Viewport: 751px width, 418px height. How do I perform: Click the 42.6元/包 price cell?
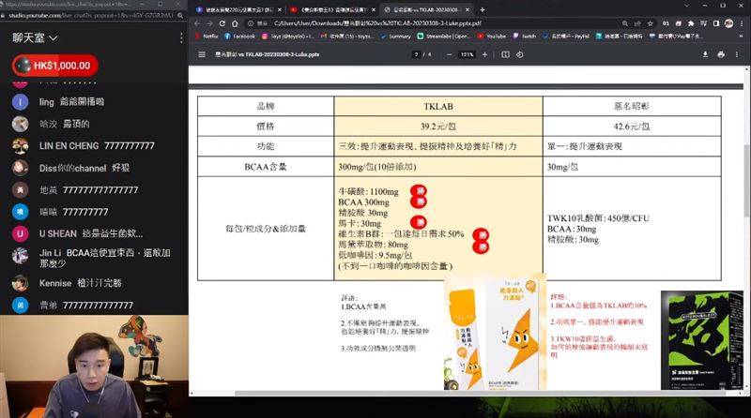tap(632, 127)
